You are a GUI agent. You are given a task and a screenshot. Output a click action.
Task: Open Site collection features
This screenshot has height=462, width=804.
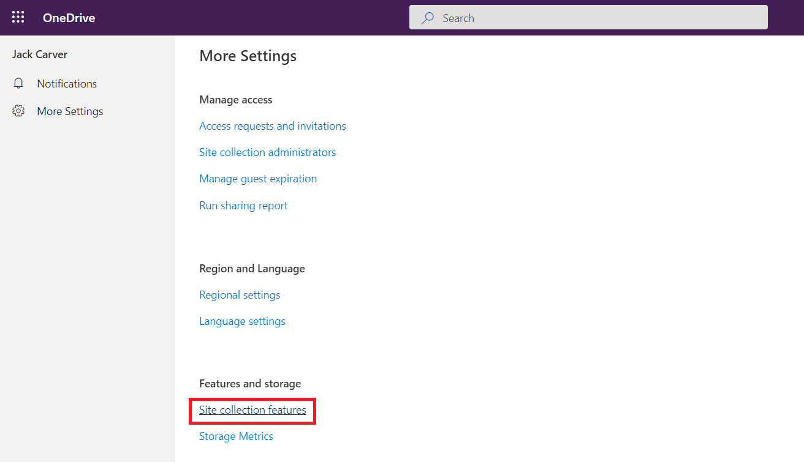tap(252, 410)
